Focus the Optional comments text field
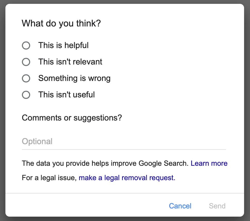The width and height of the screenshot is (250, 221). coord(124,141)
